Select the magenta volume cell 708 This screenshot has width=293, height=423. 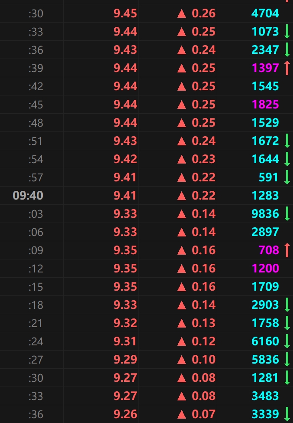[x=269, y=250]
